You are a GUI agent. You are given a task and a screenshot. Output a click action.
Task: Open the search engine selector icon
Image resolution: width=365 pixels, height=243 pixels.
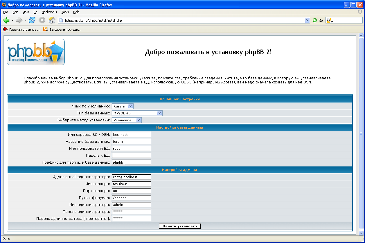point(329,21)
